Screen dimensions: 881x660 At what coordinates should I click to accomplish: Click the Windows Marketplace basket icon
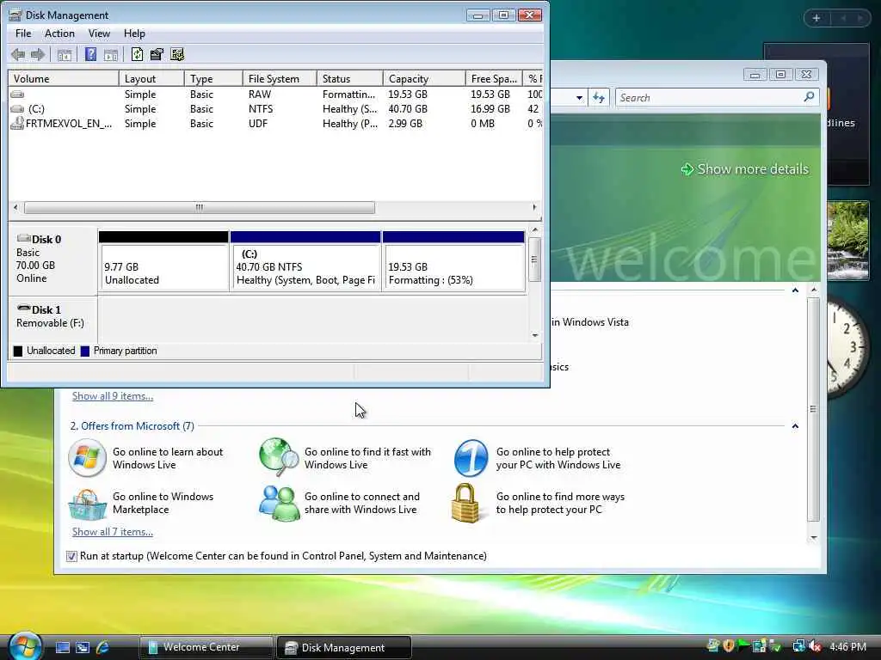point(87,504)
